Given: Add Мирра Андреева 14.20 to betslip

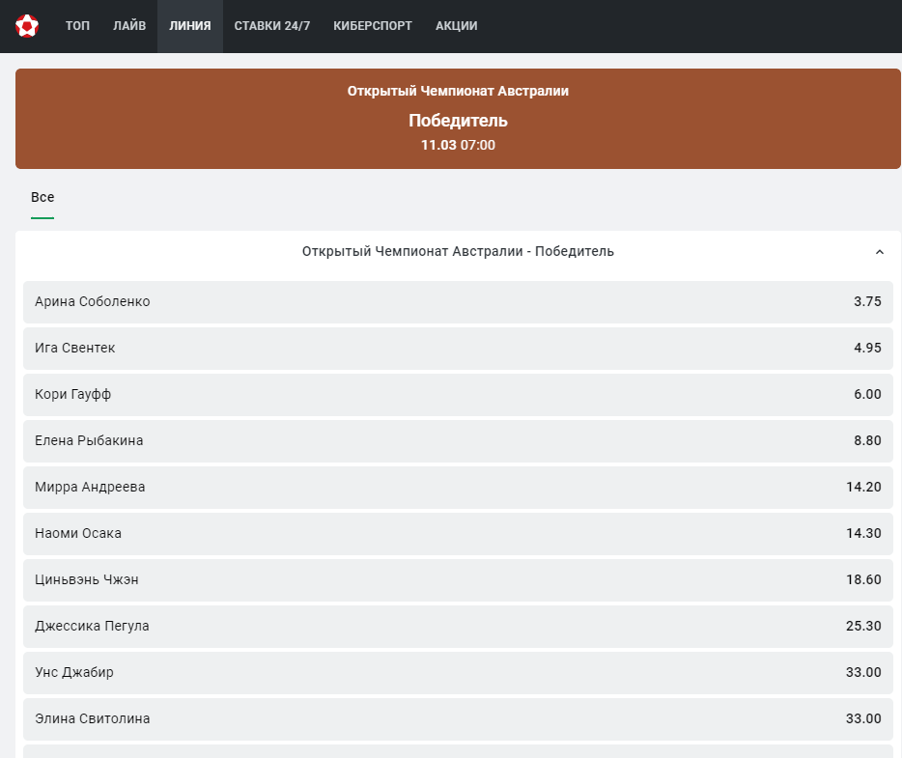Looking at the screenshot, I should (x=458, y=487).
